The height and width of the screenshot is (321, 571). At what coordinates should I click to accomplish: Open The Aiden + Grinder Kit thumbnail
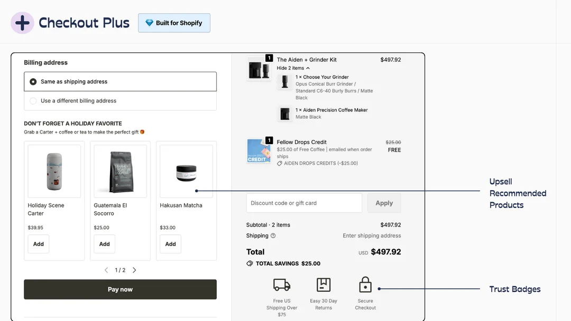[x=259, y=68]
